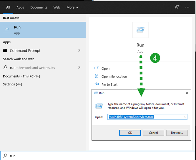Click OK in the Run dialog
196x160 pixels.
tap(130, 133)
